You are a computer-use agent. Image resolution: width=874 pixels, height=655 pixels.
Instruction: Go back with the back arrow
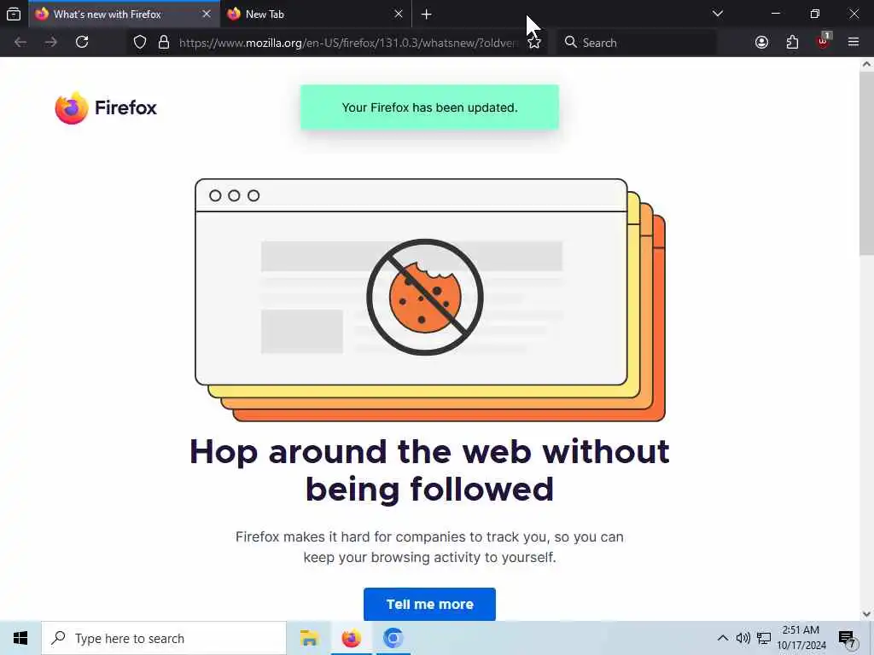click(x=20, y=43)
